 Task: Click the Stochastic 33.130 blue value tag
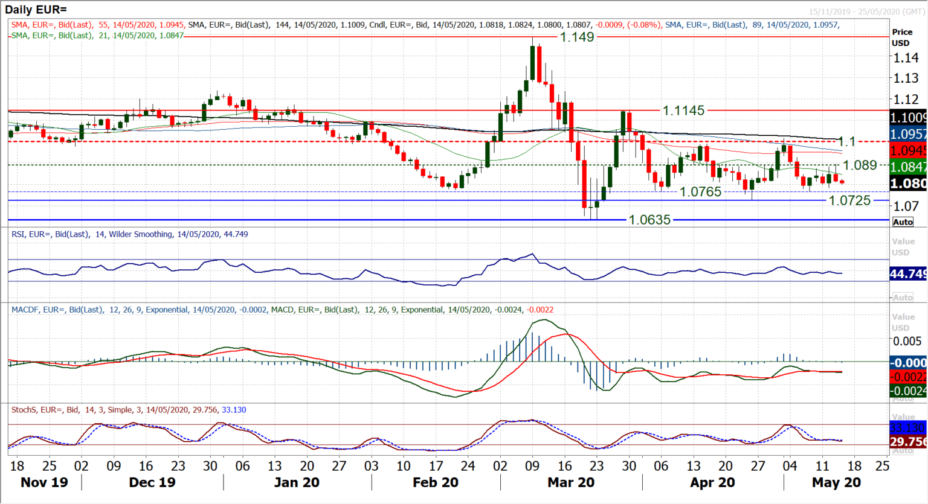pyautogui.click(x=908, y=427)
